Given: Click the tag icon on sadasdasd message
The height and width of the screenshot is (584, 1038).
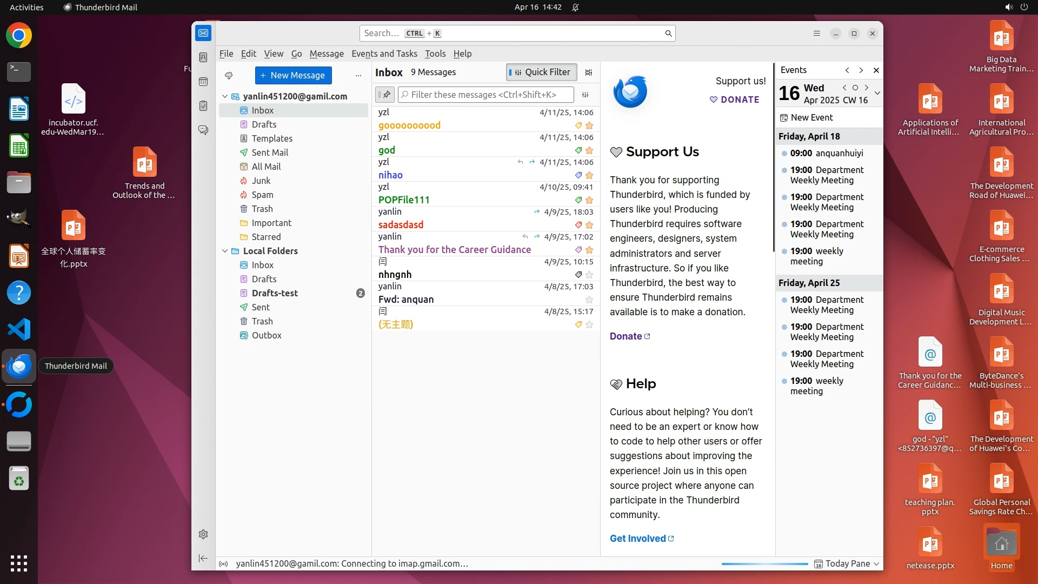Looking at the screenshot, I should [578, 225].
